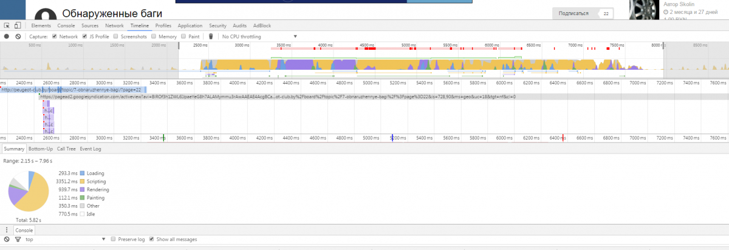Click the console filter funnel icon
Screen dimensions: 729x250
pos(18,240)
